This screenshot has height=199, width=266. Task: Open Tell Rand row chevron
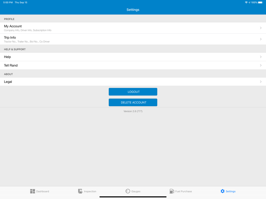(261, 65)
